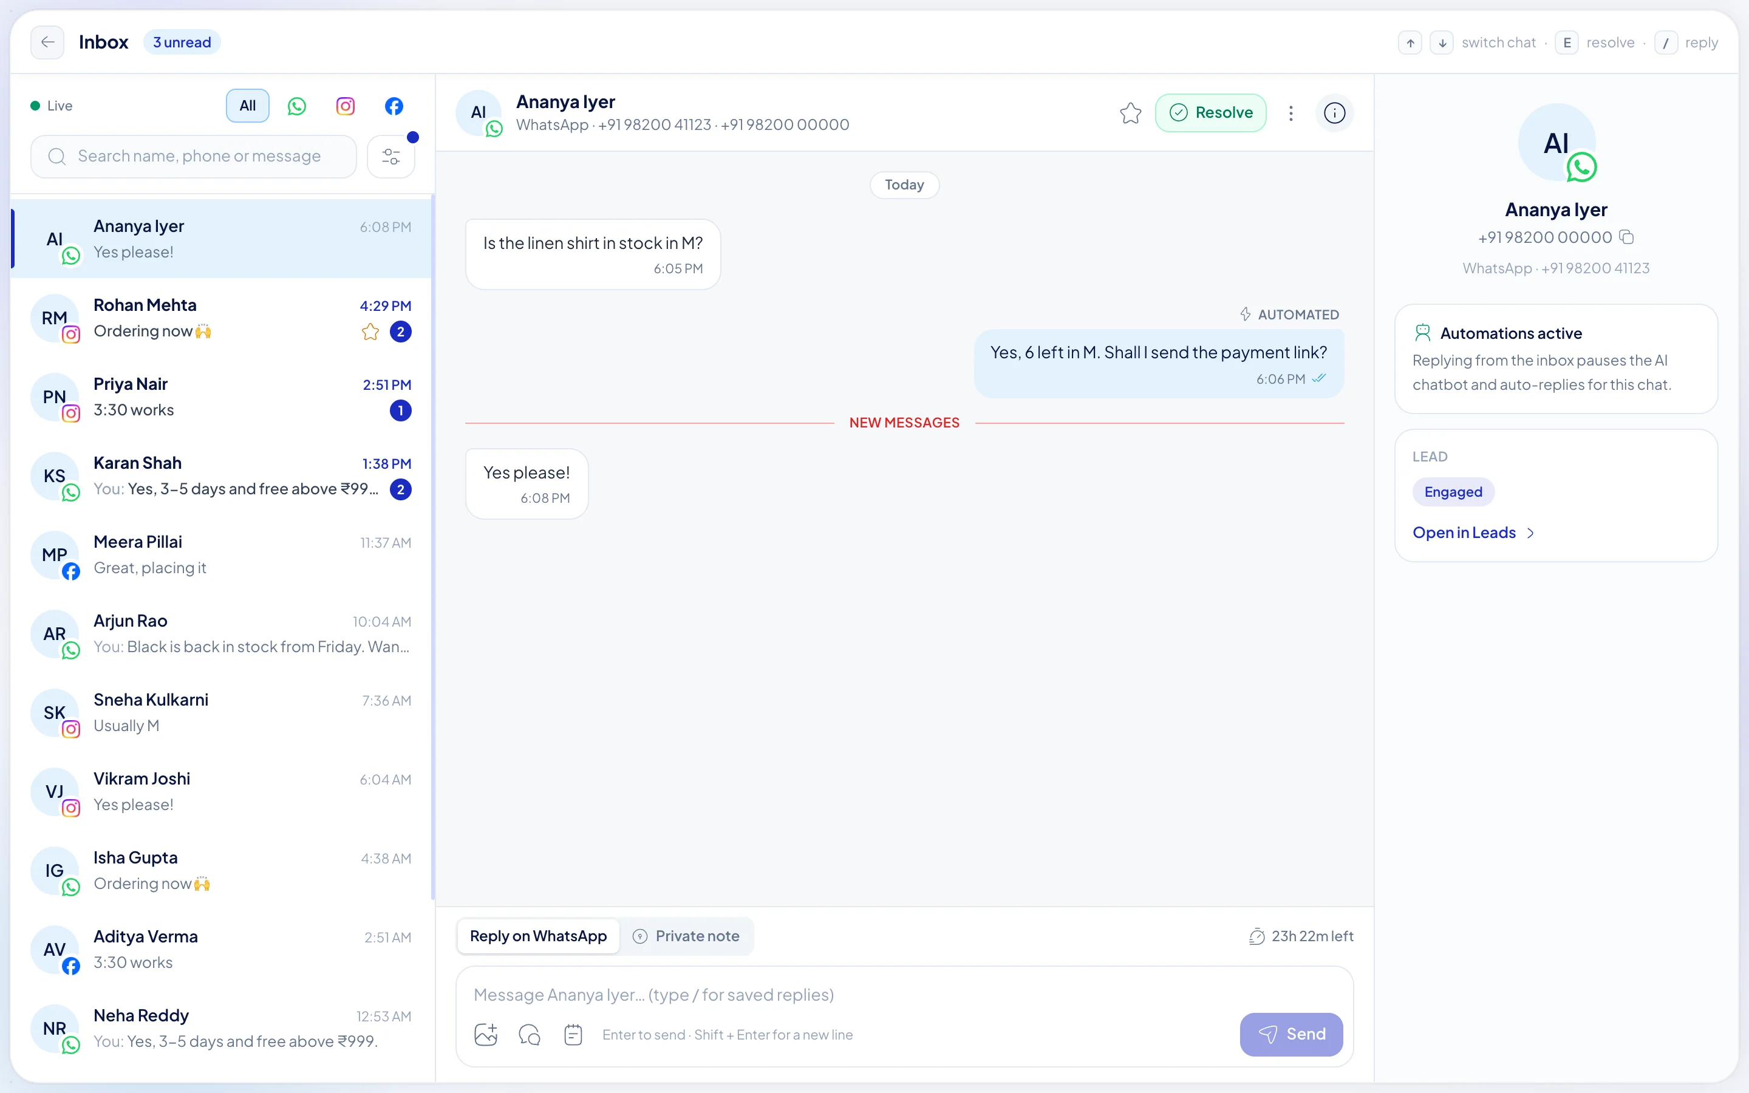Unstar Rohan Mehta chat via star icon
Screen dimensions: 1749x1093
(x=370, y=332)
